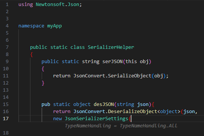Click line number 17 in the gutter
Image resolution: width=204 pixels, height=136 pixels.
pyautogui.click(x=6, y=119)
